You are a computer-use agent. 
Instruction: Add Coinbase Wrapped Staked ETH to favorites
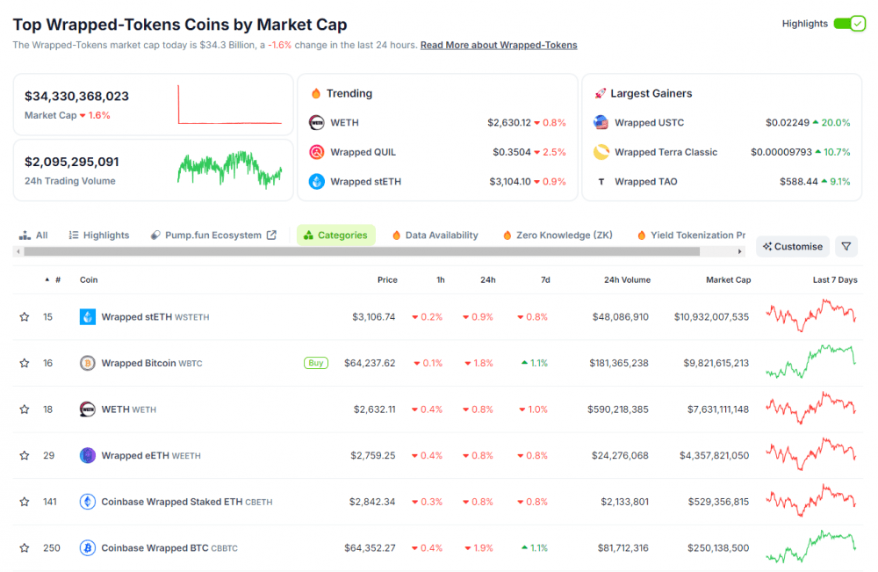[25, 502]
